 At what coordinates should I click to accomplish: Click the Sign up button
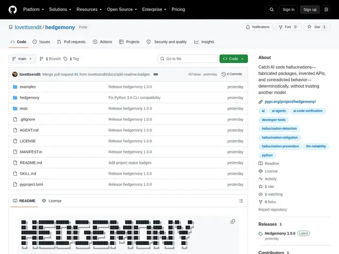(310, 10)
